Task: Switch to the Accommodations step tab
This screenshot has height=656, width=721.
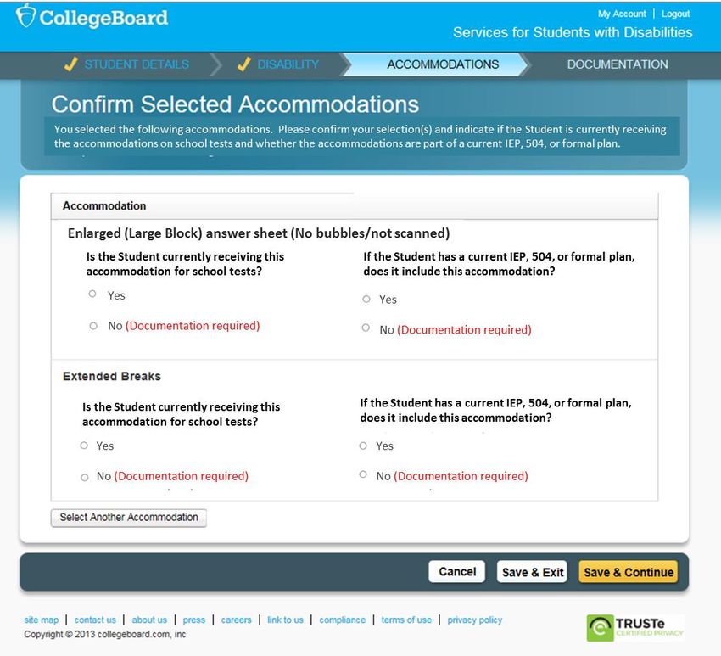Action: (443, 64)
